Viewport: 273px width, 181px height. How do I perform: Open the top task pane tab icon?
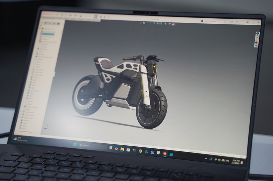258,33
